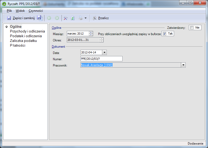The height and width of the screenshot is (148, 208).
Task: Minimize the Ryczałt window
Action: point(183,3)
